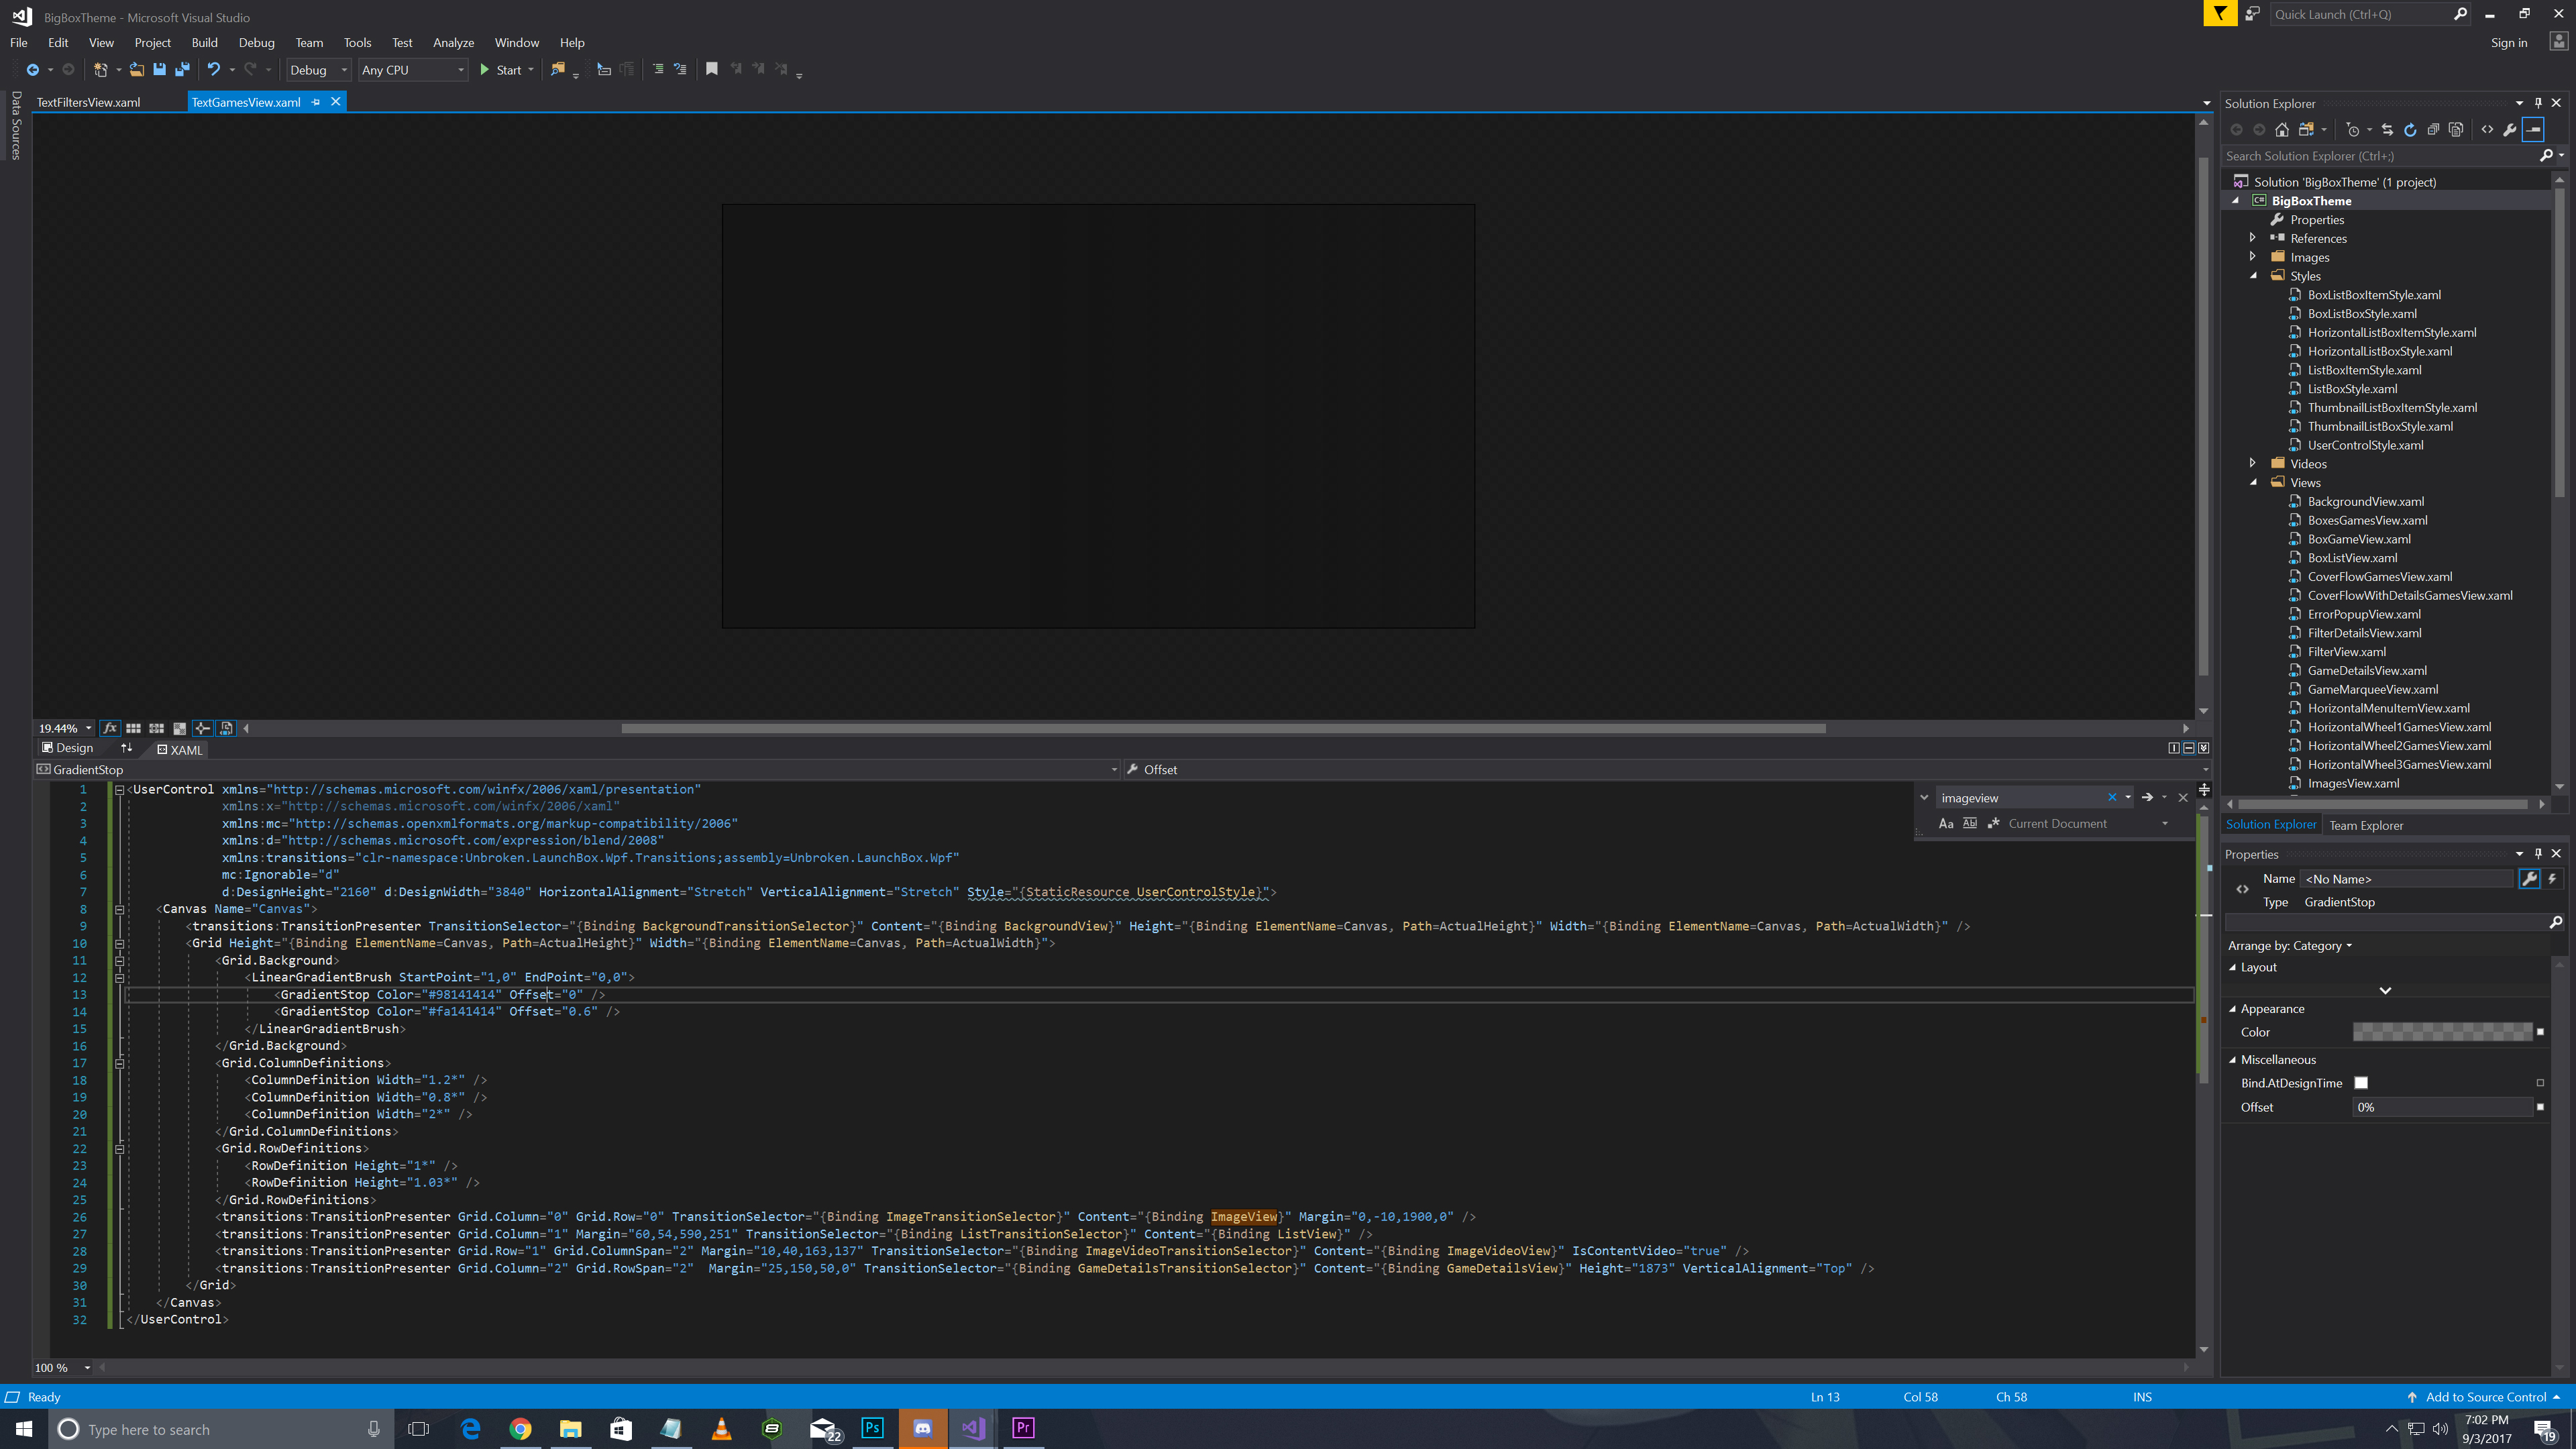Open the Analyze menu

click(453, 43)
